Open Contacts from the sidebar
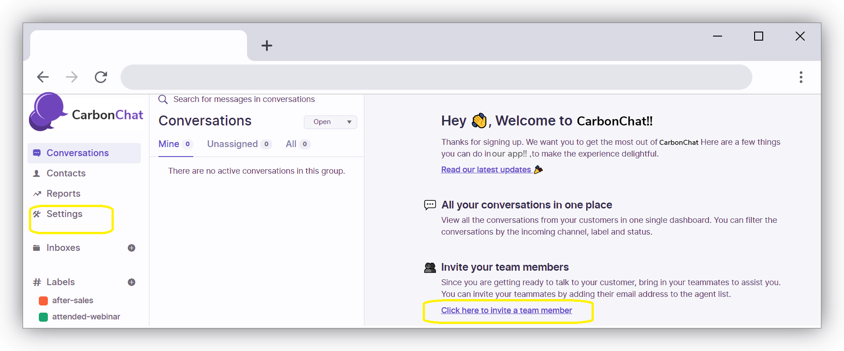The image size is (844, 351). point(66,173)
